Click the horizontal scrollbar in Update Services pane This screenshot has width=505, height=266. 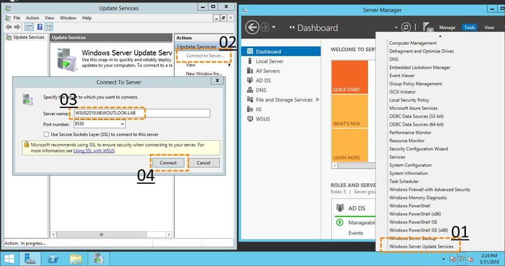click(101, 234)
